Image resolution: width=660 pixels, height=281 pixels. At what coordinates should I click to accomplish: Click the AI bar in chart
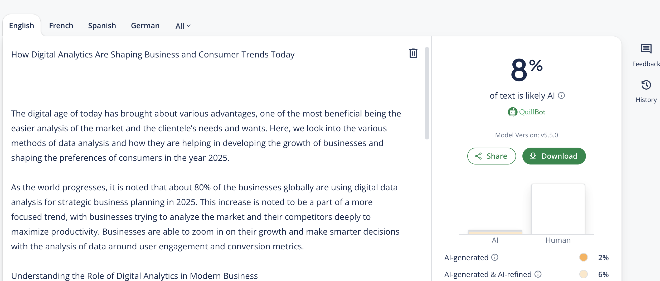pyautogui.click(x=495, y=232)
